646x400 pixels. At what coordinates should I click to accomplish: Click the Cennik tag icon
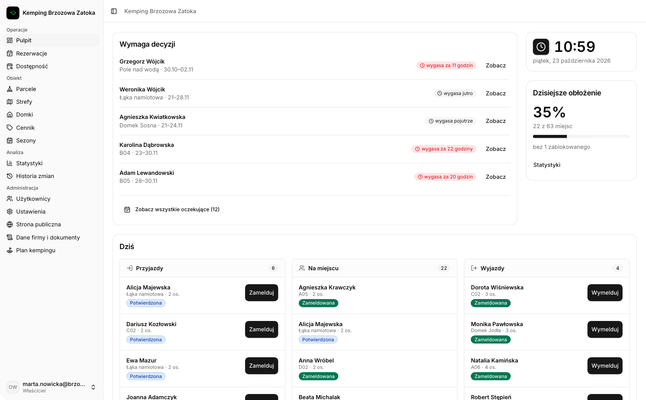click(x=10, y=128)
